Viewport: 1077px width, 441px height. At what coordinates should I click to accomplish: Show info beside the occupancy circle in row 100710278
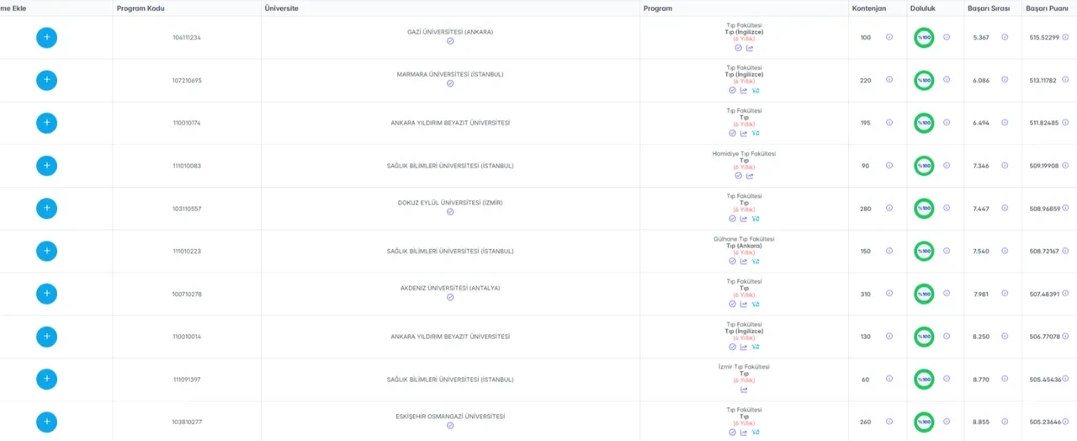click(x=947, y=294)
